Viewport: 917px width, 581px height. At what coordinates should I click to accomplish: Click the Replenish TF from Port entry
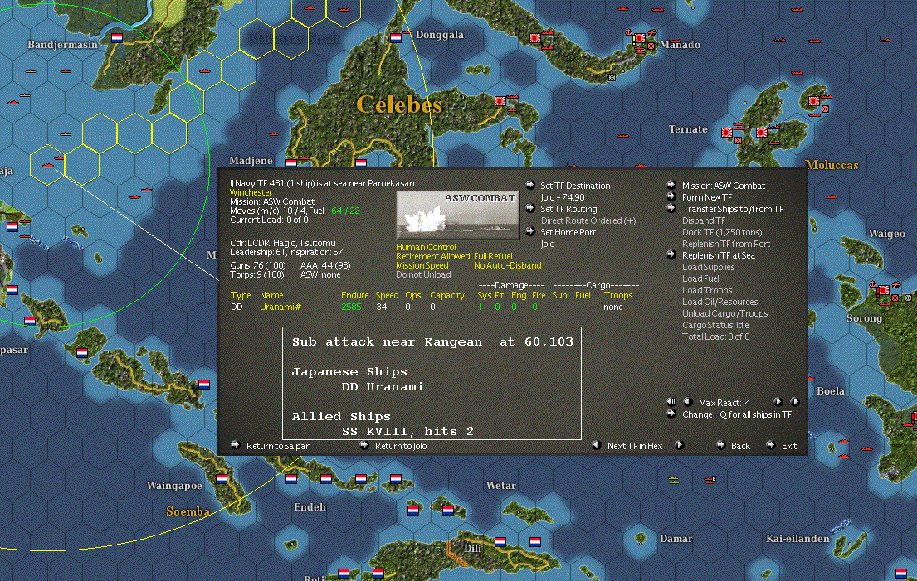click(x=726, y=244)
